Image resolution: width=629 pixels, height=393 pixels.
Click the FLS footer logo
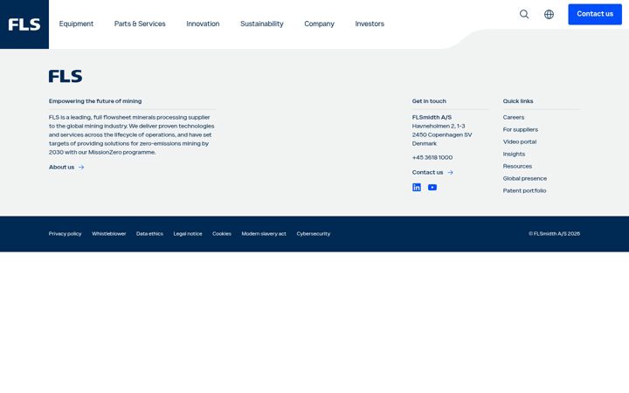pyautogui.click(x=66, y=76)
